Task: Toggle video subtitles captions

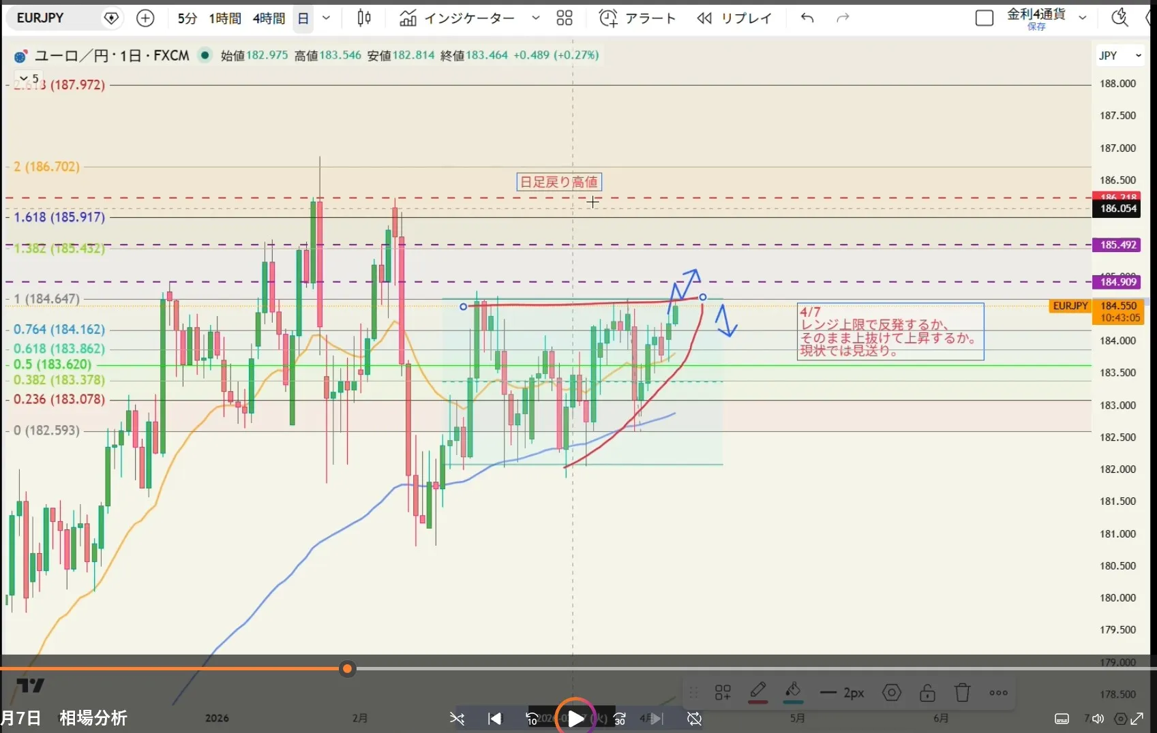Action: click(1062, 719)
